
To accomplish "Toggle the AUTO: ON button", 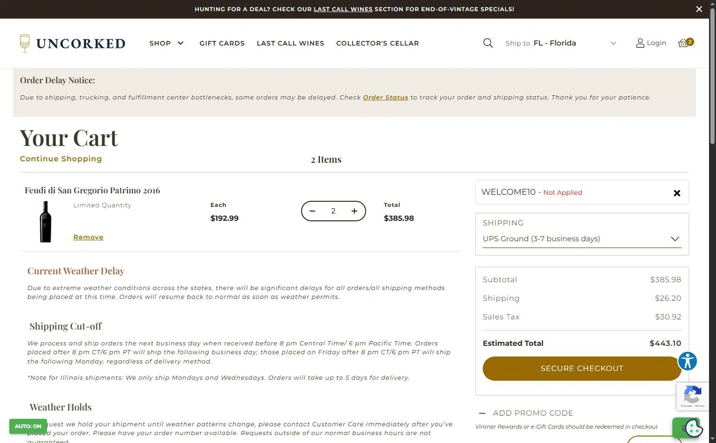I will (x=28, y=426).
